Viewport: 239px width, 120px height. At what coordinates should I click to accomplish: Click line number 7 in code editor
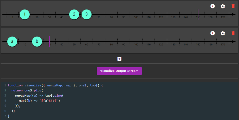[x=5, y=116]
